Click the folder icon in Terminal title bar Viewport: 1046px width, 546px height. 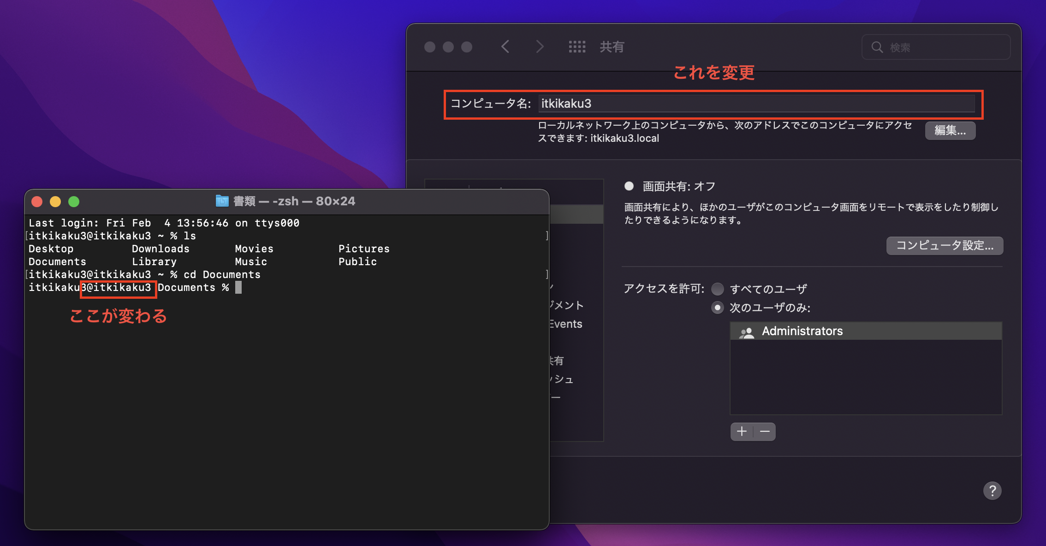[222, 201]
